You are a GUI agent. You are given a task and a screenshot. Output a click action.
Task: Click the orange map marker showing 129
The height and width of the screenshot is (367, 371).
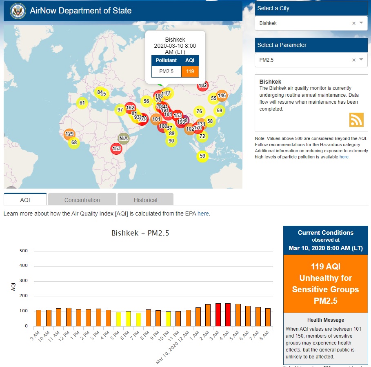click(x=69, y=134)
